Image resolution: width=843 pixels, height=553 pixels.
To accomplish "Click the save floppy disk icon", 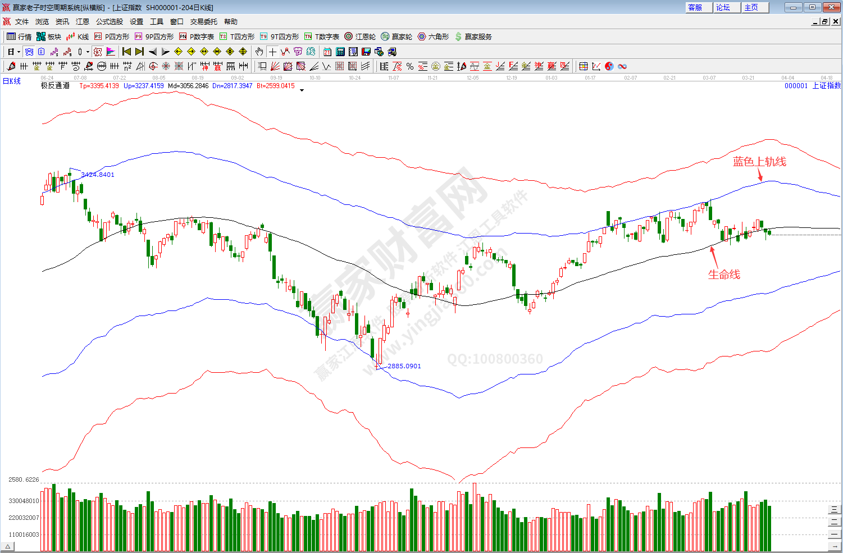I will 366,52.
